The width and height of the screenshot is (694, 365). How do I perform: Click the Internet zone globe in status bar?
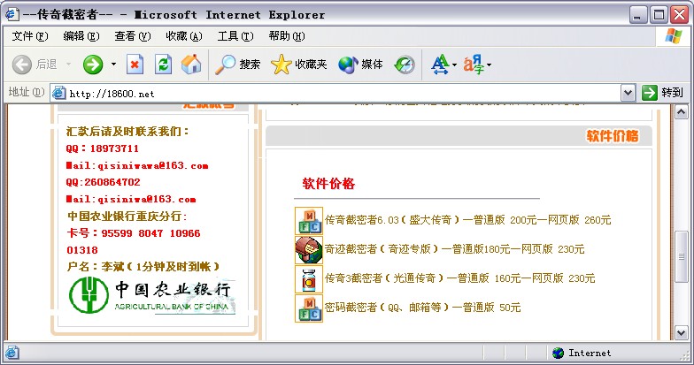(x=558, y=353)
